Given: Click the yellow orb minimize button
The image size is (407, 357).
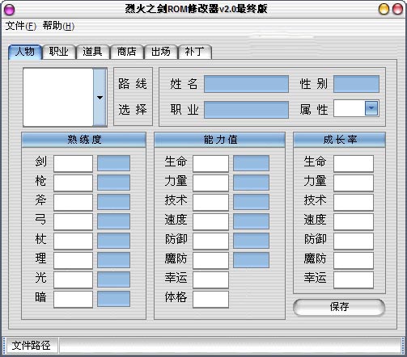Looking at the screenshot, I should 384,9.
